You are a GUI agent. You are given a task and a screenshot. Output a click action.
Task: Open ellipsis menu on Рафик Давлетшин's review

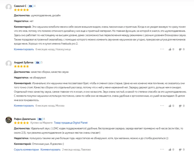click(162, 149)
